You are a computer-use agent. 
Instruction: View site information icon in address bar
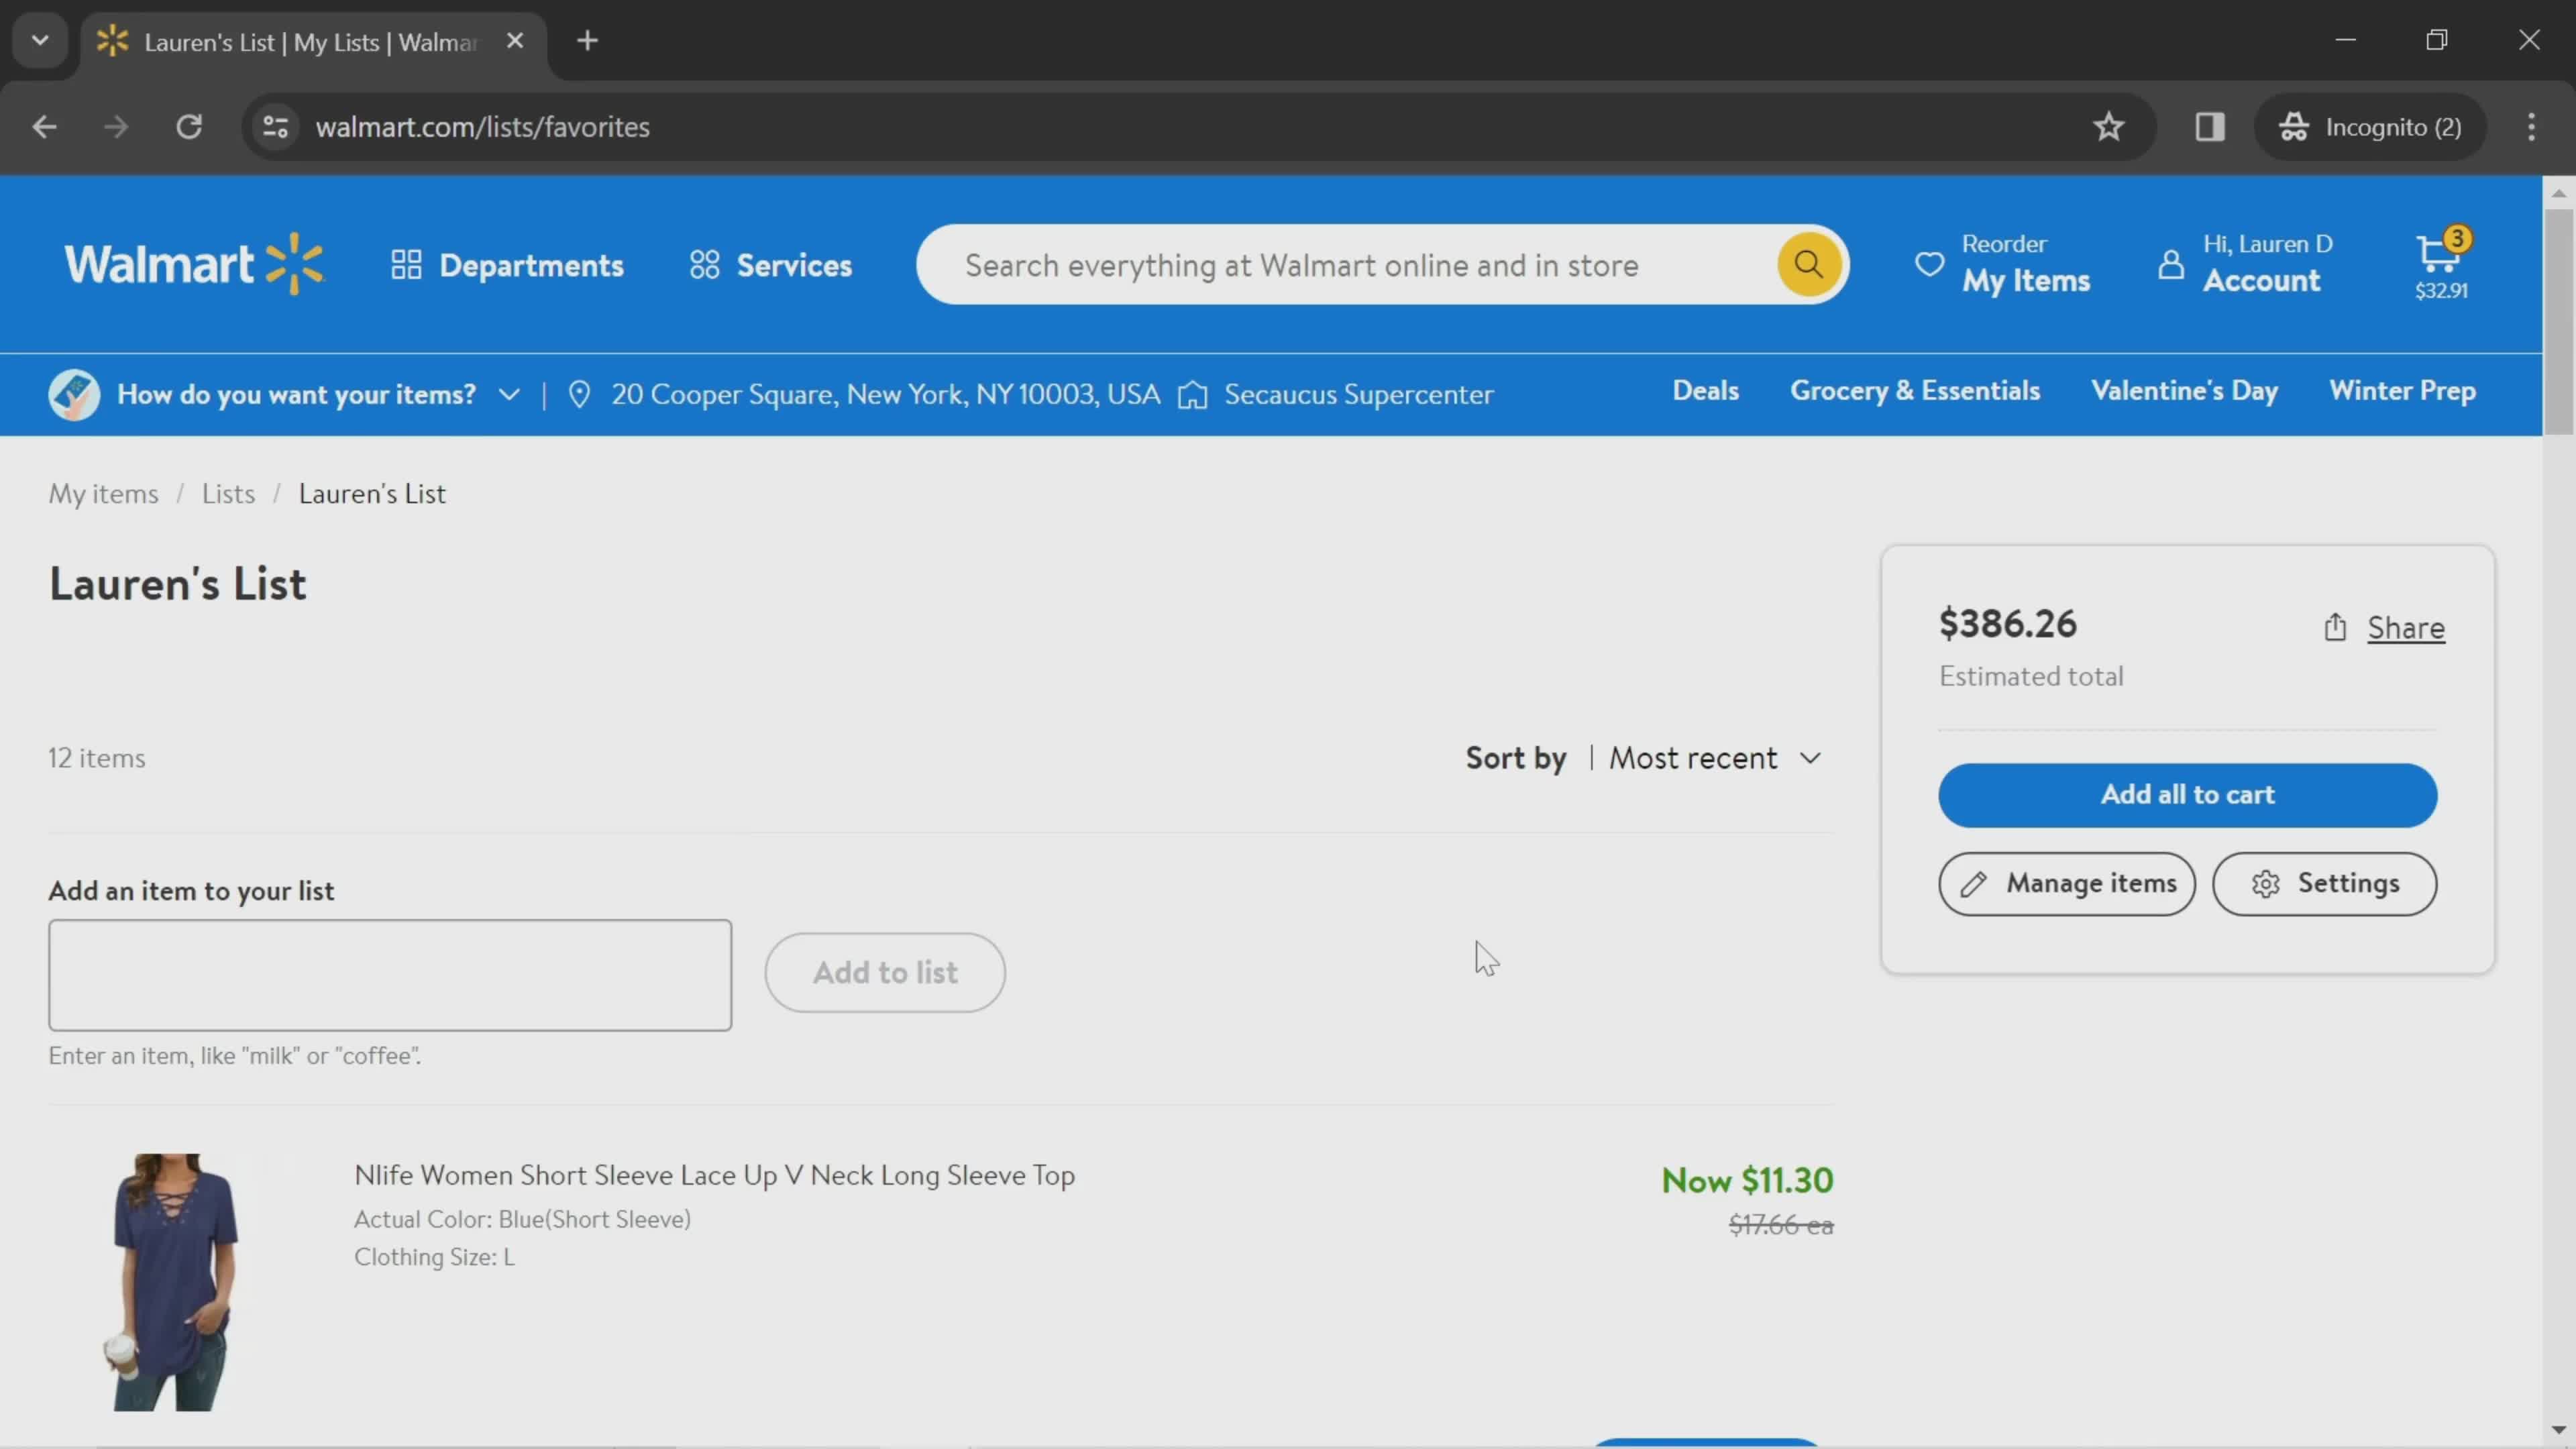275,127
